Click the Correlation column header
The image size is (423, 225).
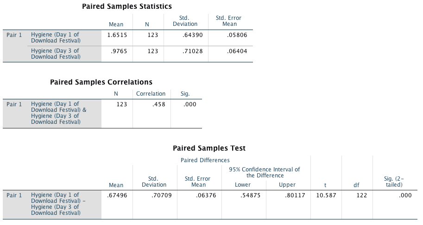pos(151,94)
